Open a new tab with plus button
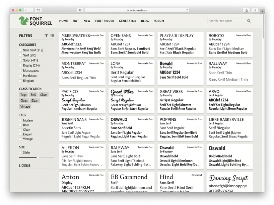The width and height of the screenshot is (274, 205). (262, 11)
